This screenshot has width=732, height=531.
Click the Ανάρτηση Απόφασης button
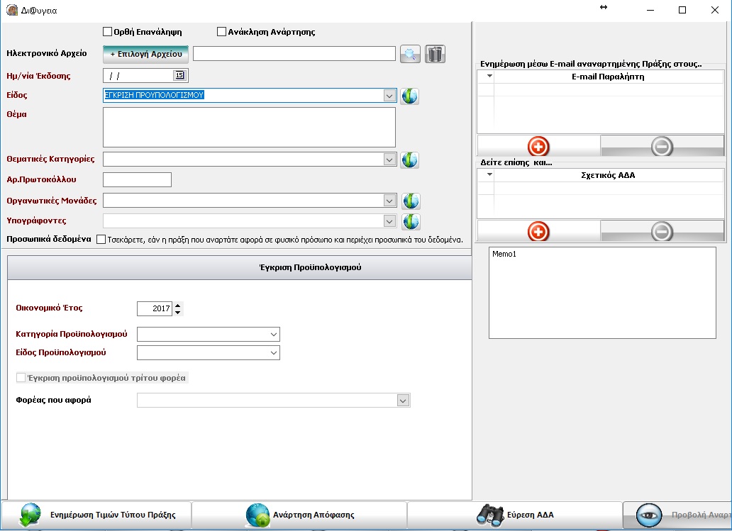coord(299,515)
